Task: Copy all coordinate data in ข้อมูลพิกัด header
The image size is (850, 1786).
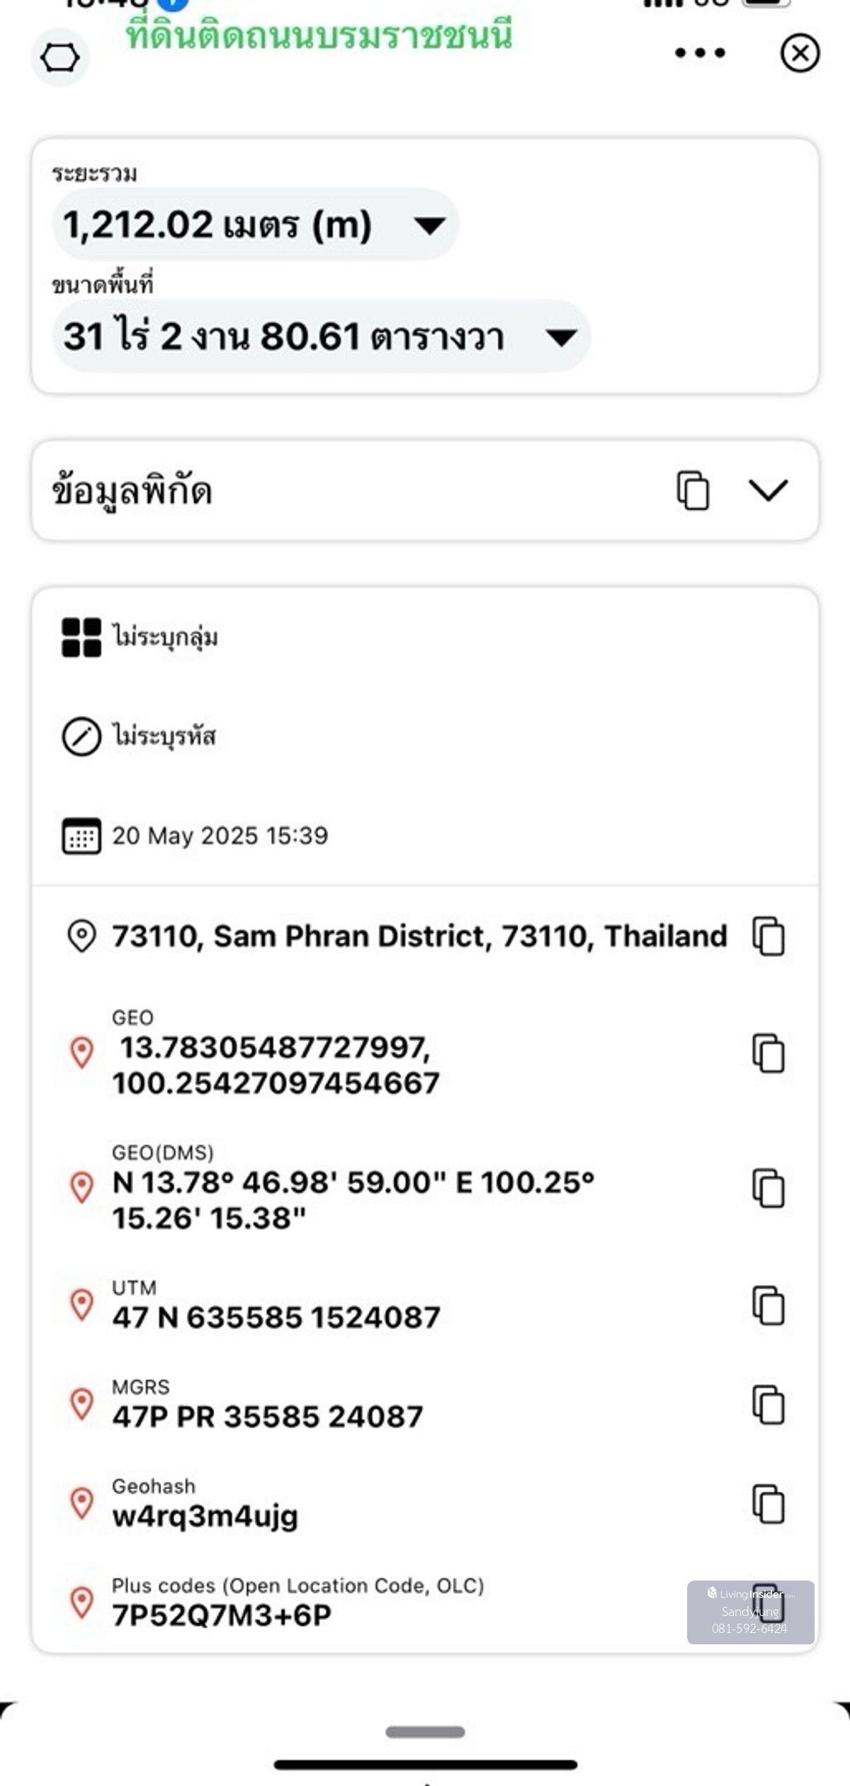Action: coord(693,490)
